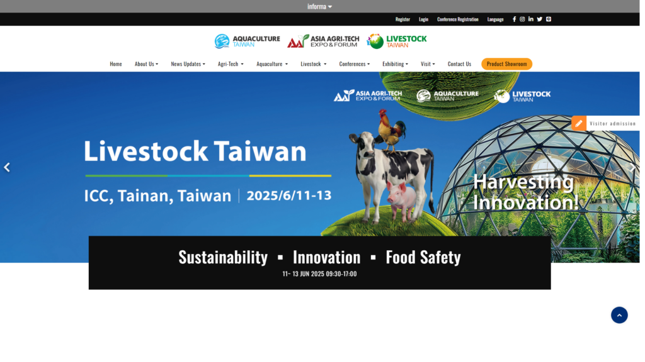The image size is (645, 362).
Task: Click the Livestock Taiwan header logo
Action: (397, 41)
